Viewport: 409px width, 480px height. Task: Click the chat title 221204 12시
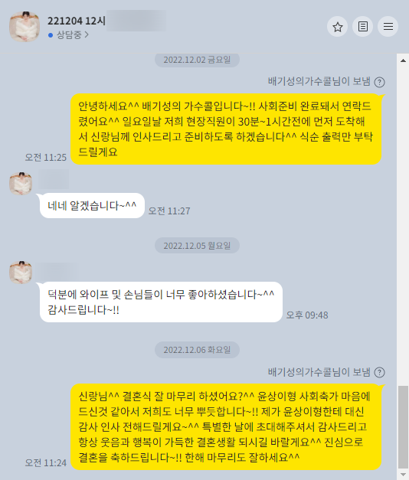coord(77,21)
